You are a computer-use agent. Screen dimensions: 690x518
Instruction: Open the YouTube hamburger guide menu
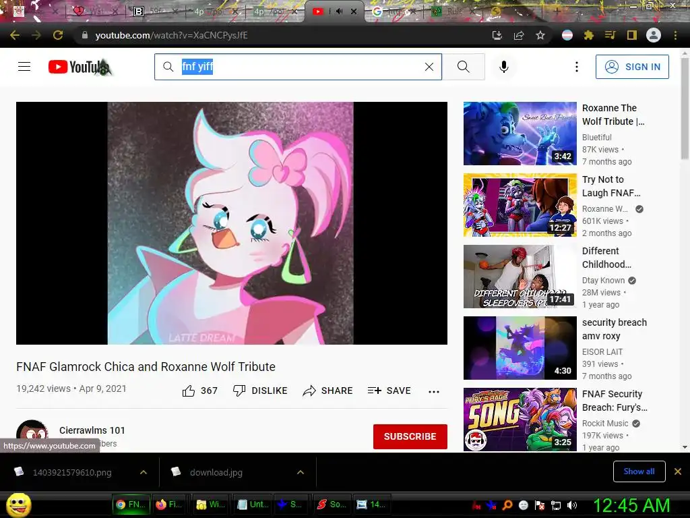coord(24,67)
